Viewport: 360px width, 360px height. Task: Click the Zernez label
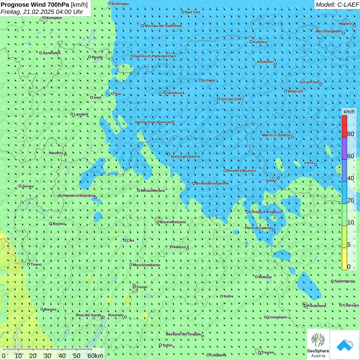(28, 186)
